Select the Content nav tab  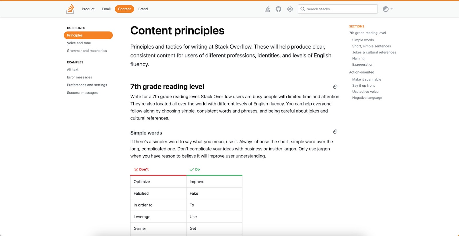coord(124,9)
